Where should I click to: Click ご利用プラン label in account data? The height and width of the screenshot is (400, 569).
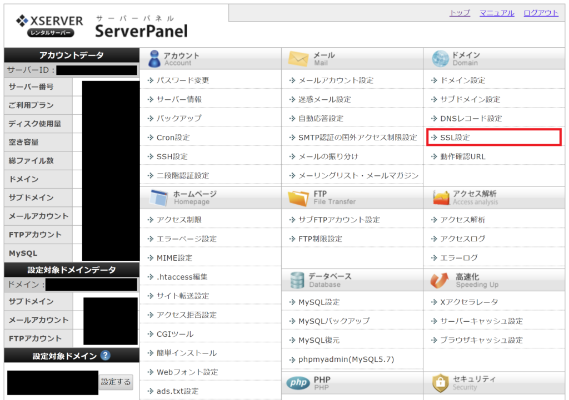[x=31, y=105]
